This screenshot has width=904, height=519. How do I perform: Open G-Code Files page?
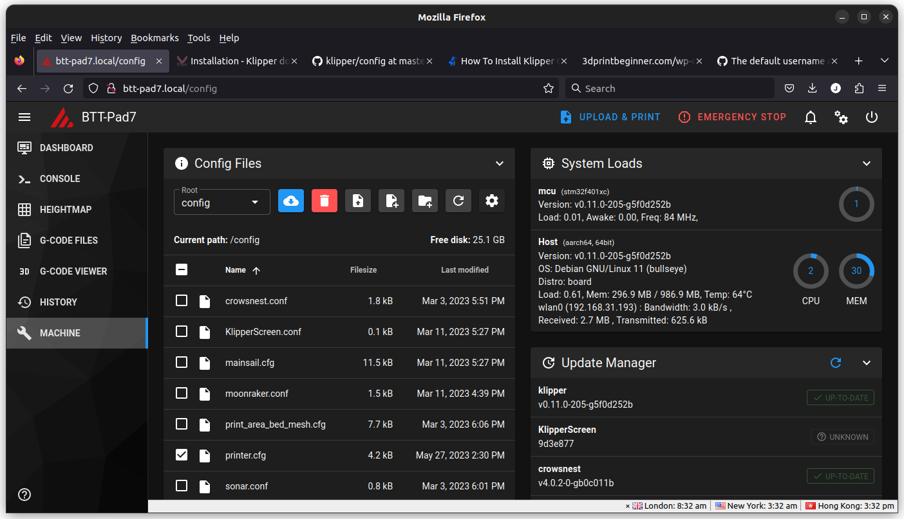77,241
